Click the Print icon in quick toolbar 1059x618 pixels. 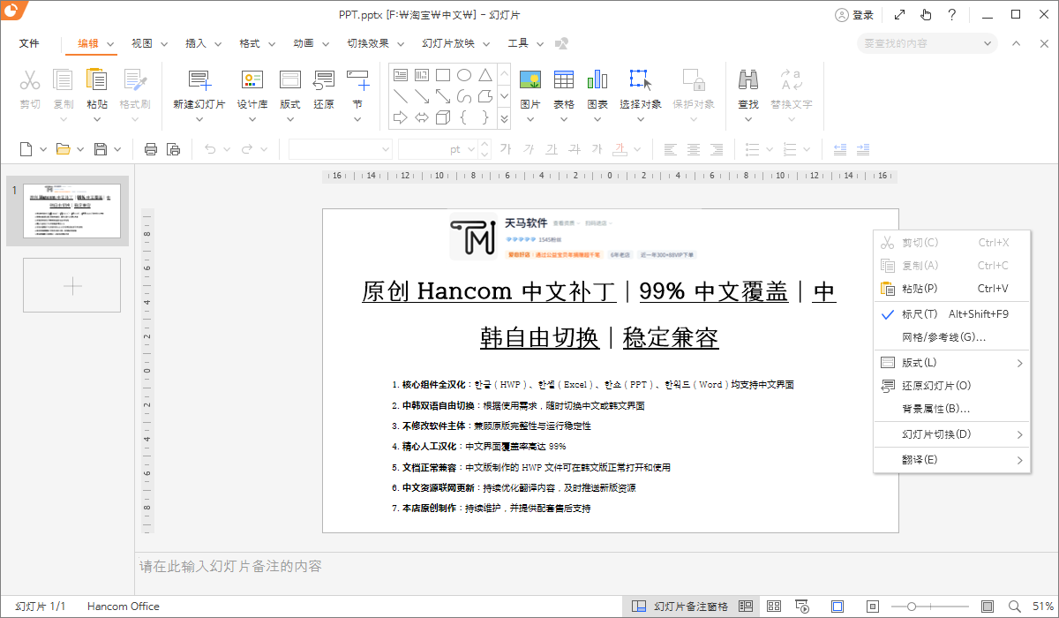(x=151, y=149)
